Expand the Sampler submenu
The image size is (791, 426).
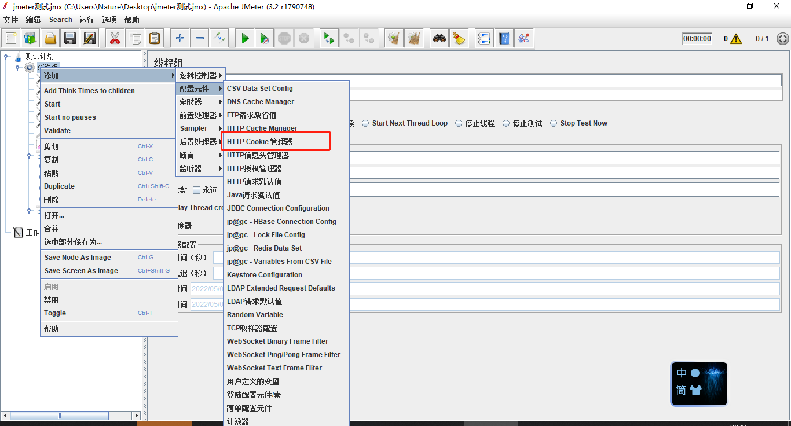point(200,128)
